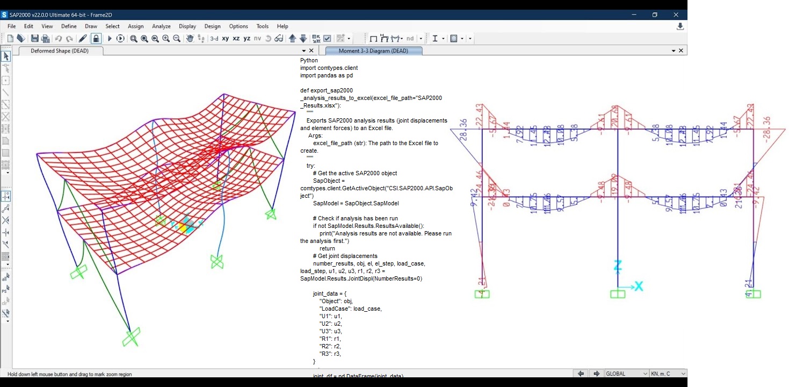
Task: Open the KN, m, C units dropdown
Action: 668,374
